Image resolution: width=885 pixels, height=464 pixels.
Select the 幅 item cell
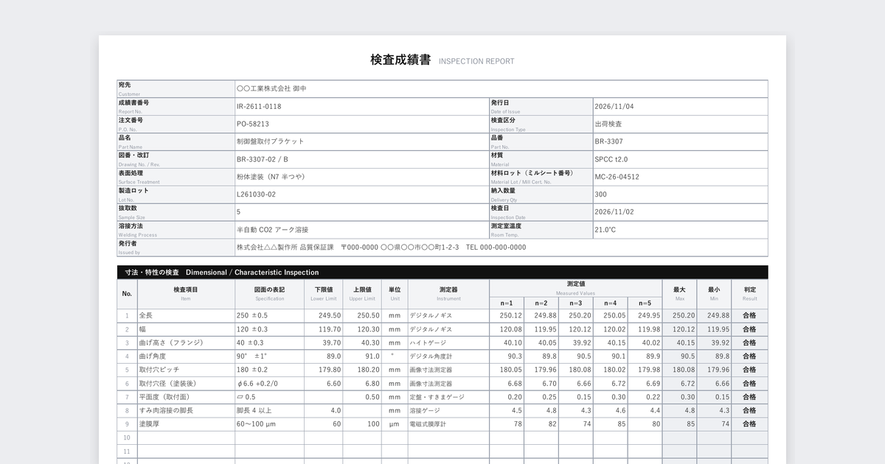tap(186, 329)
